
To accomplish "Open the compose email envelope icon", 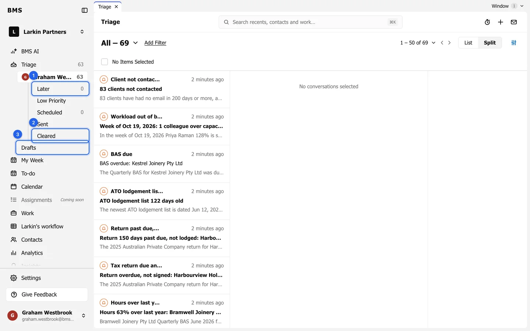I will click(514, 22).
